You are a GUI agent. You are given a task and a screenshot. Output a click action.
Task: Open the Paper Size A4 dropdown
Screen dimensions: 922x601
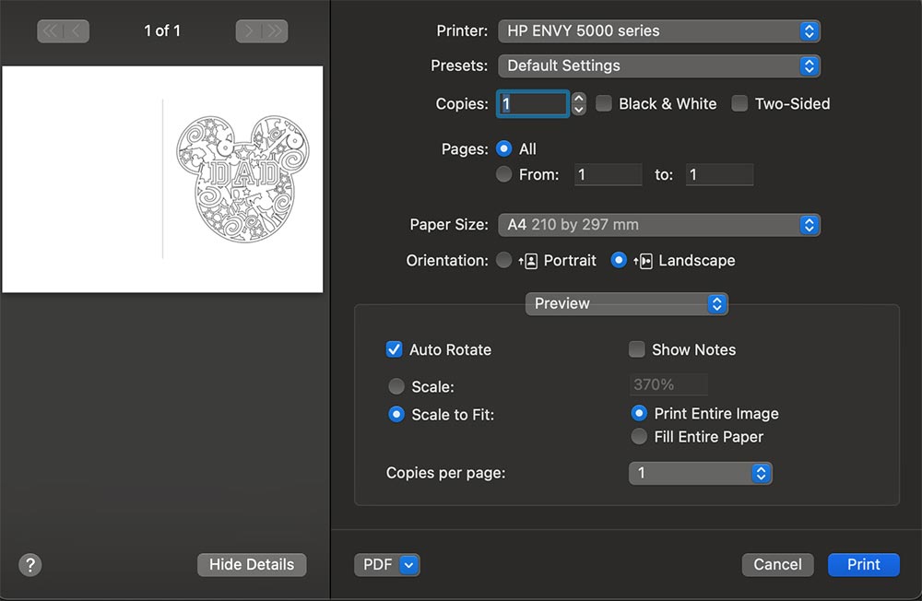tap(658, 225)
